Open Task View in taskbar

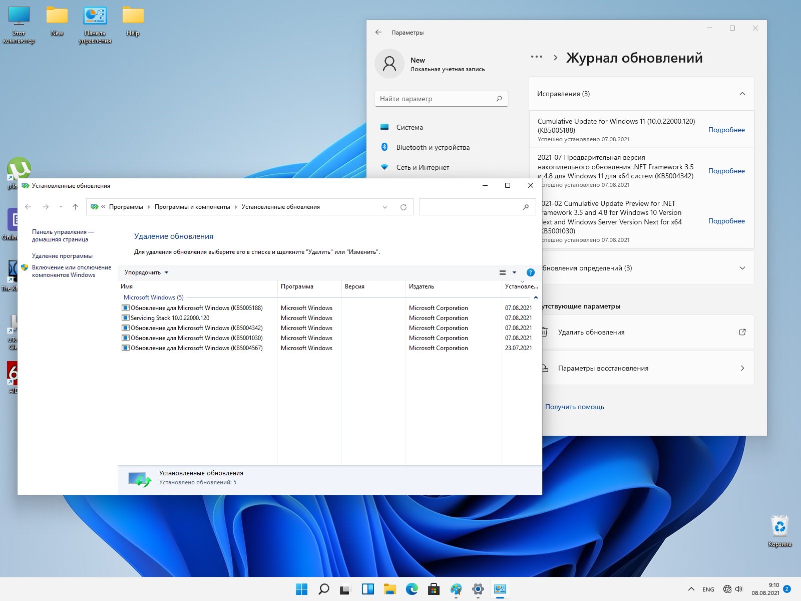(345, 589)
